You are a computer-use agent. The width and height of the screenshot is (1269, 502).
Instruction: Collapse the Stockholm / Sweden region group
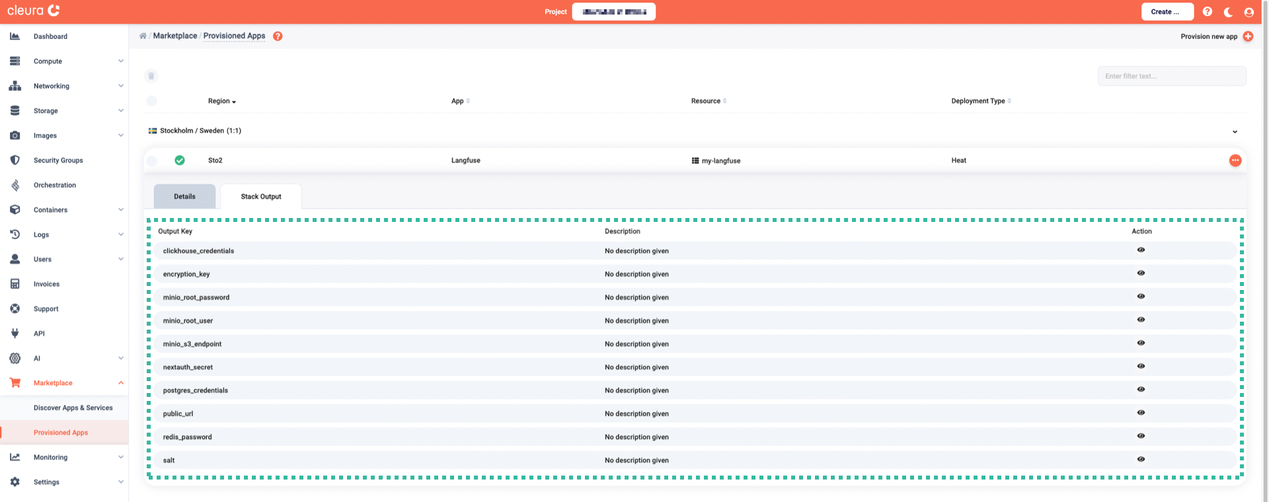click(x=1234, y=131)
